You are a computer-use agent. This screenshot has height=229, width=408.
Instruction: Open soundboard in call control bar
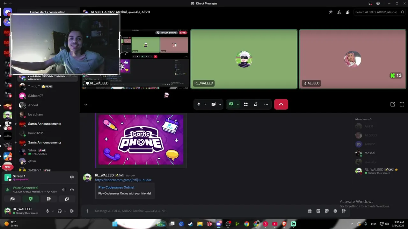pos(256,104)
